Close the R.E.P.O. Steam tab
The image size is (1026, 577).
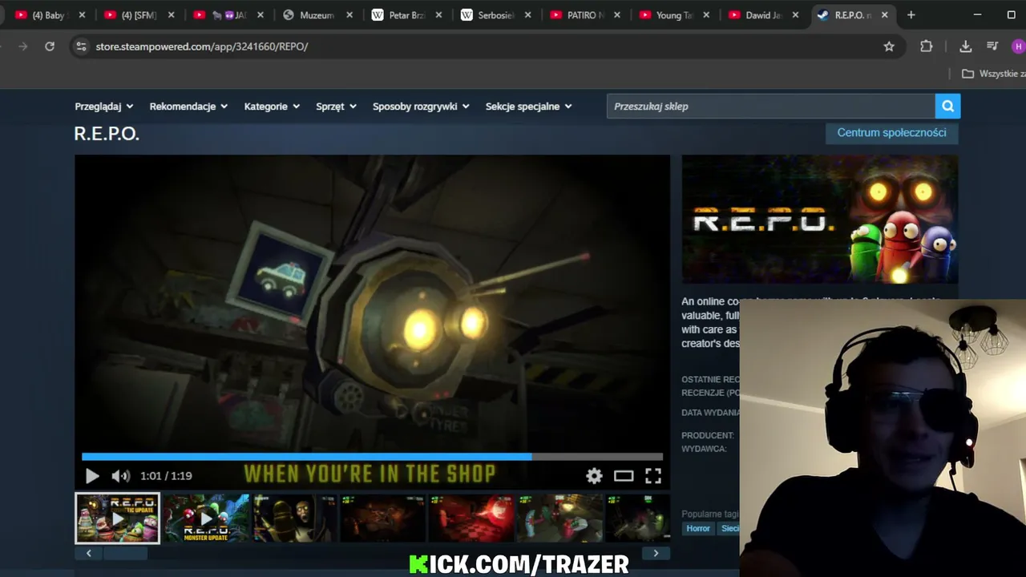[884, 15]
